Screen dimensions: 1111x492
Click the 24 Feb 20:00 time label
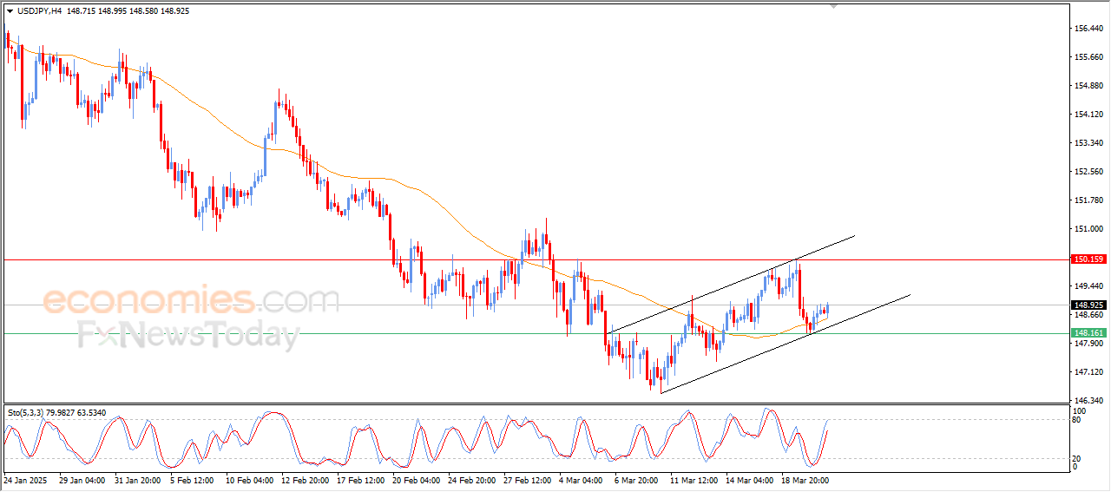tap(471, 480)
